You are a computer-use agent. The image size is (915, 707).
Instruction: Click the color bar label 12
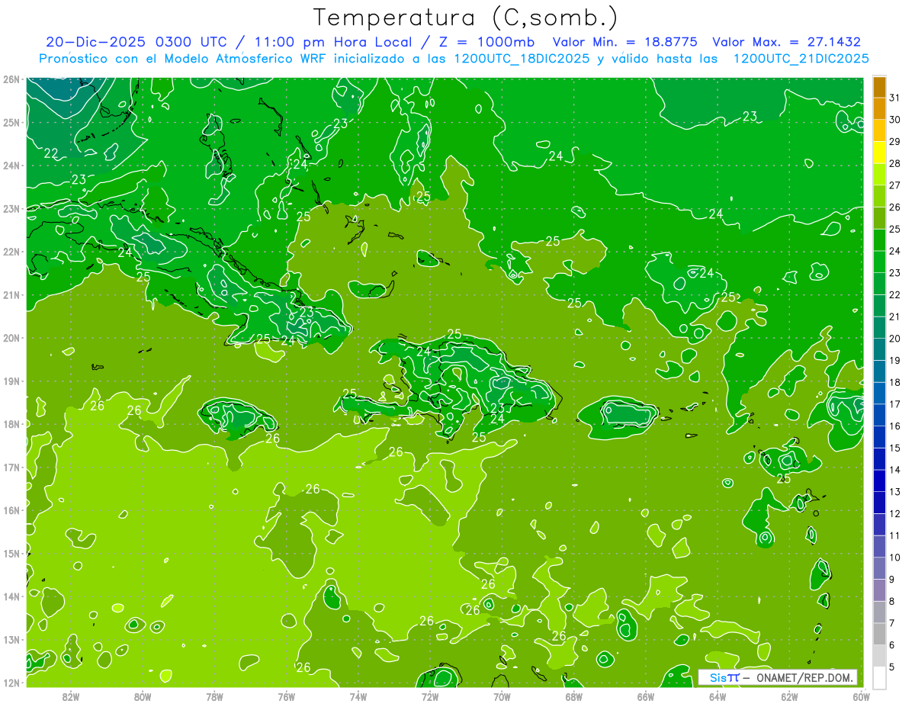click(894, 513)
